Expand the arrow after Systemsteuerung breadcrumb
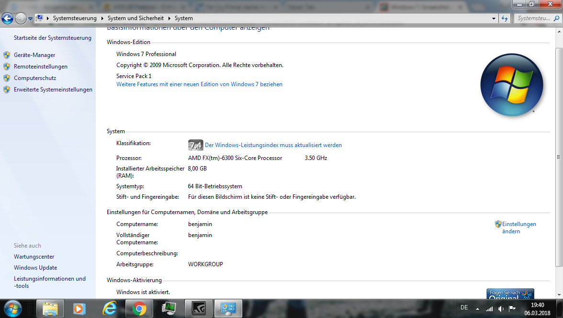Screen dimensions: 563x318 102,18
